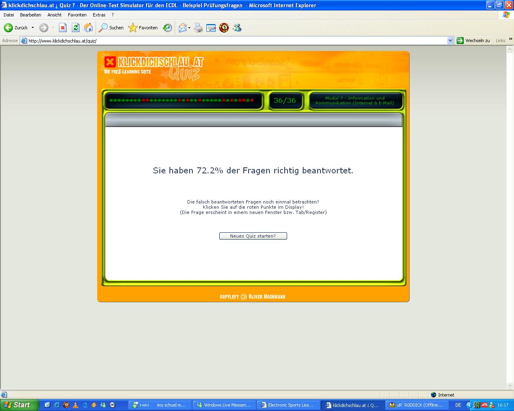Screen dimensions: 514x411
Task: Expand the Links toolbar chevron
Action: [510, 39]
